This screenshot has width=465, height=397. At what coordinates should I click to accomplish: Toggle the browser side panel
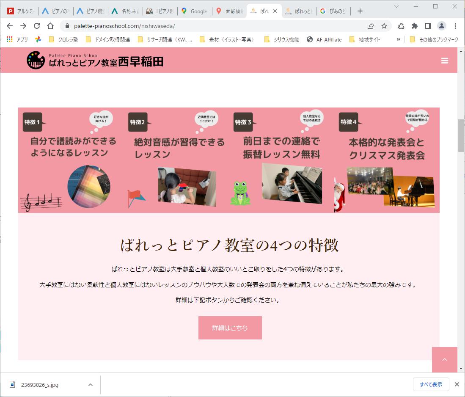click(428, 26)
